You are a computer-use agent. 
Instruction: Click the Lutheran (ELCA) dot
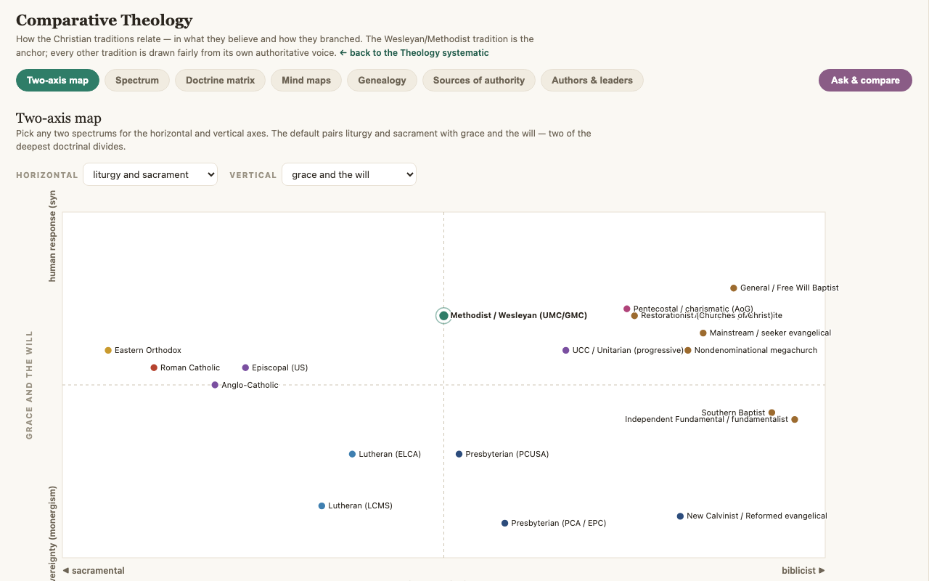[x=352, y=454]
